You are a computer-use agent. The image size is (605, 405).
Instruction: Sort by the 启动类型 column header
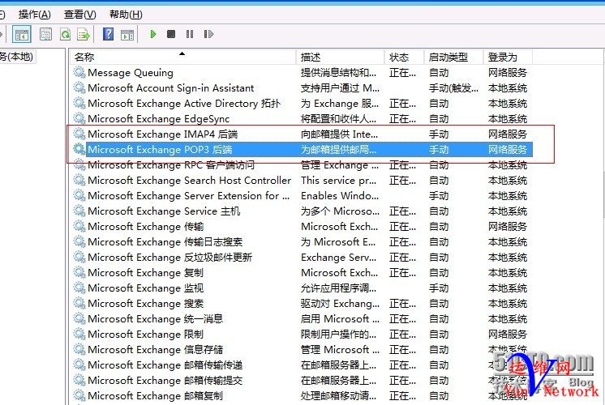454,57
